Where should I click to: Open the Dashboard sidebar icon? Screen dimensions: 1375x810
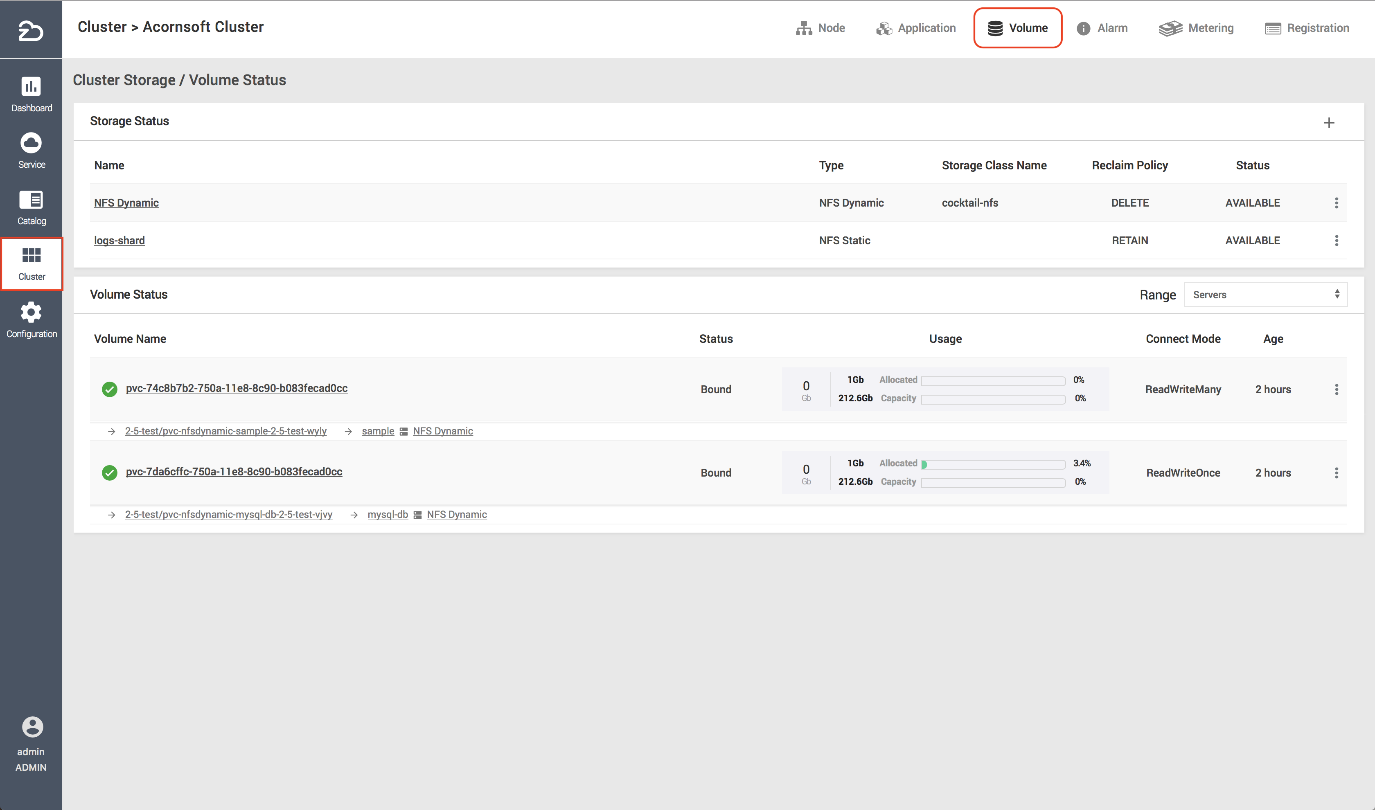[31, 86]
